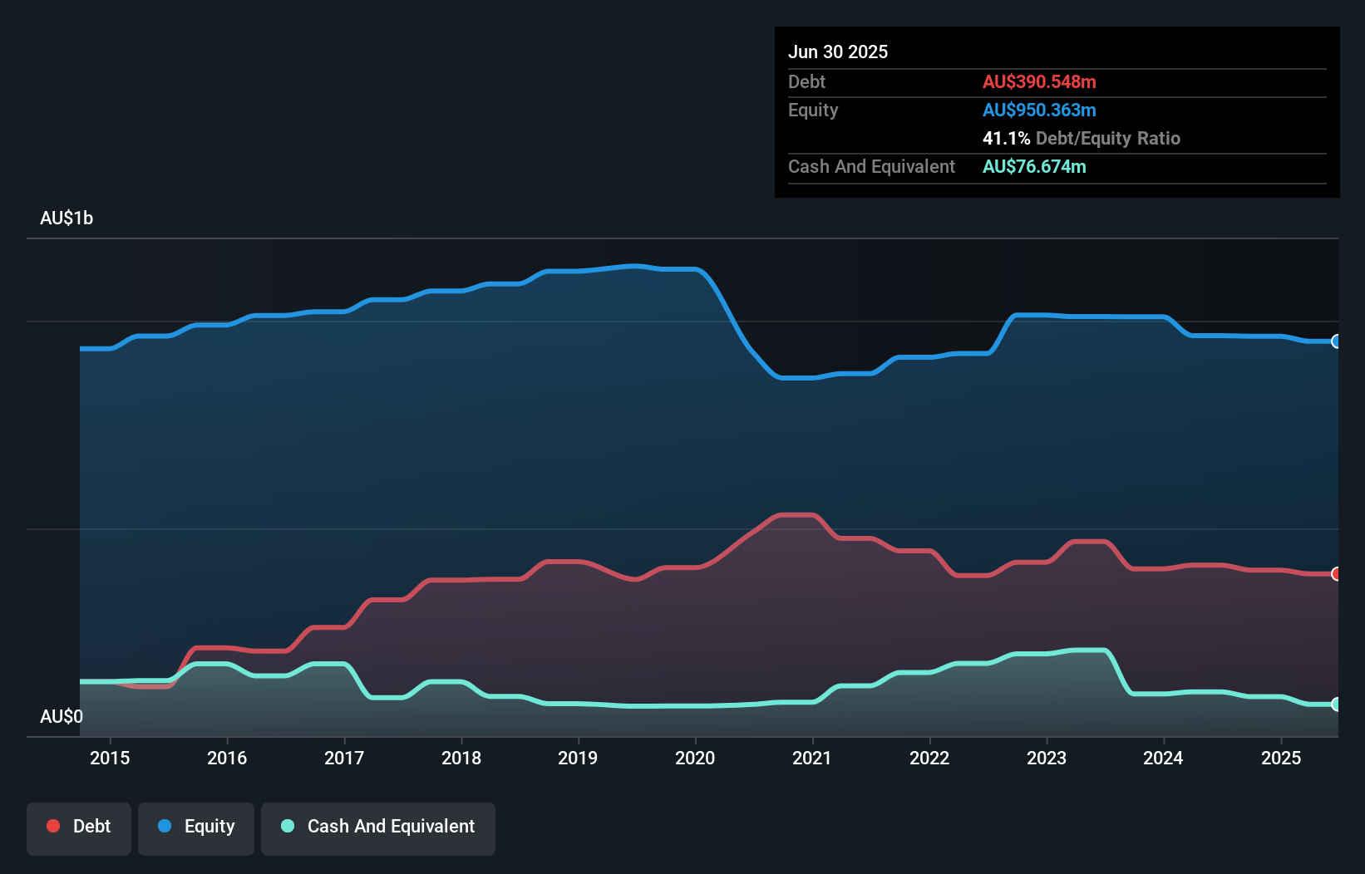Image resolution: width=1365 pixels, height=874 pixels.
Task: Click the AU$950.363m Equity value
Action: [1039, 110]
